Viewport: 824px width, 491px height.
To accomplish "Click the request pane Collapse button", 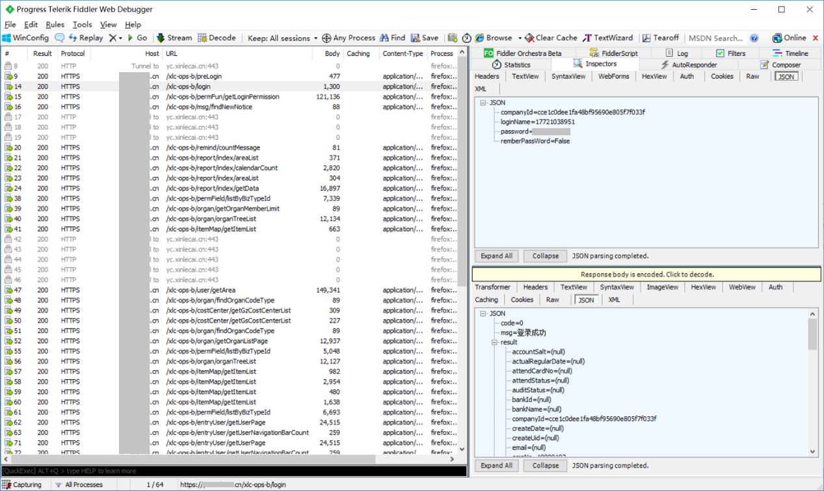I will point(545,256).
